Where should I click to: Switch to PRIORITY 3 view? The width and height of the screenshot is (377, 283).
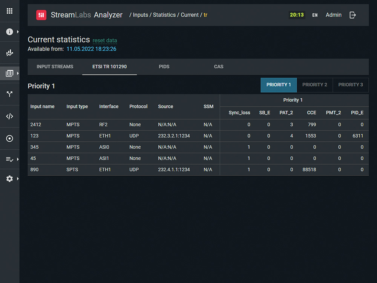pos(351,85)
